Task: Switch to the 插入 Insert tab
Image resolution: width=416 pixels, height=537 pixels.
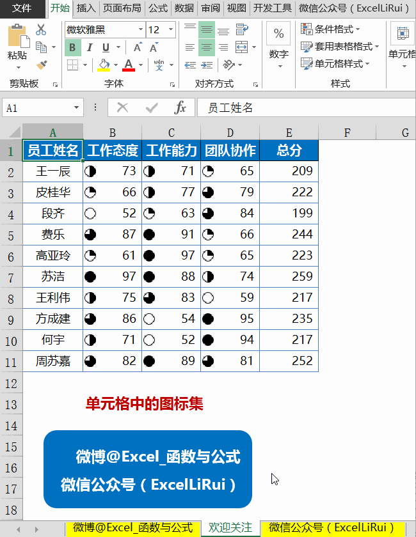Action: (86, 8)
